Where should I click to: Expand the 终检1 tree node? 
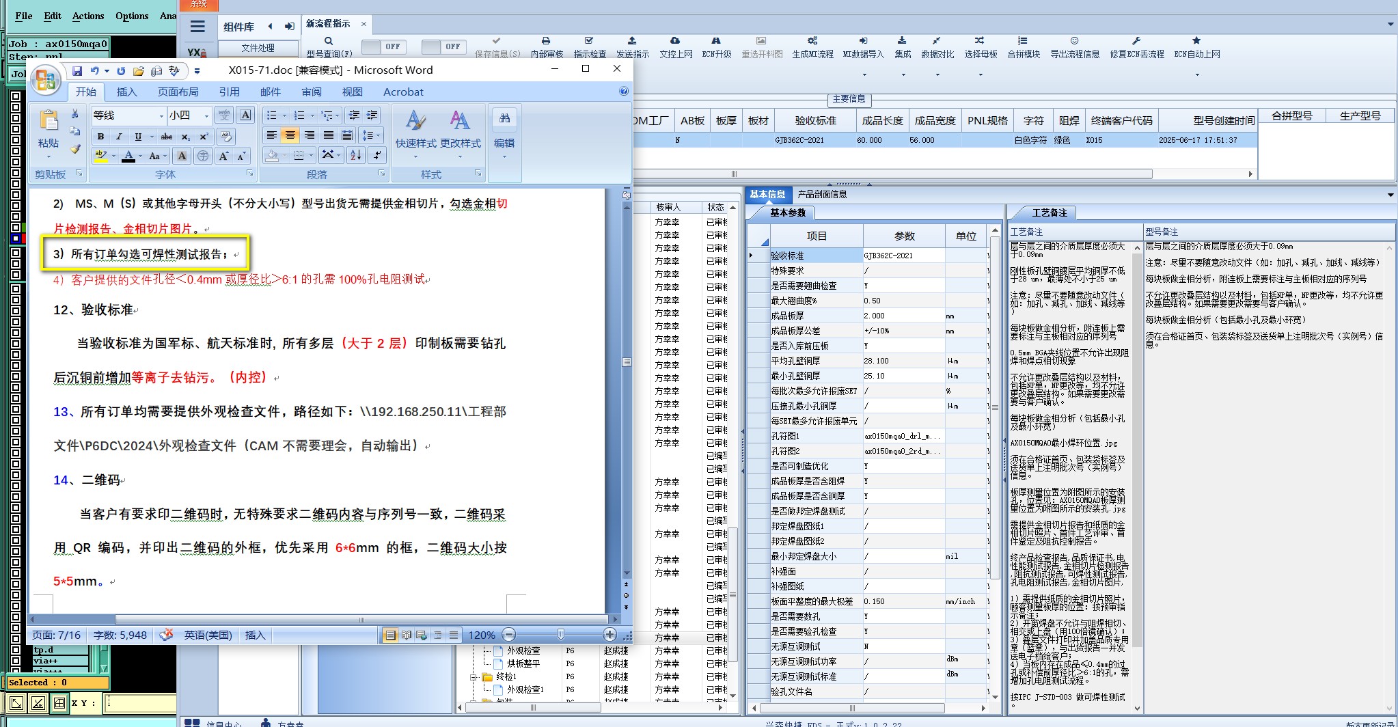474,677
